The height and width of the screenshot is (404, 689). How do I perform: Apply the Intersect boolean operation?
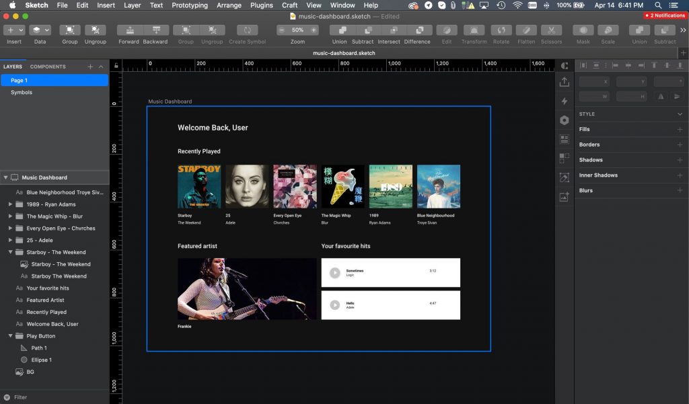pos(394,30)
